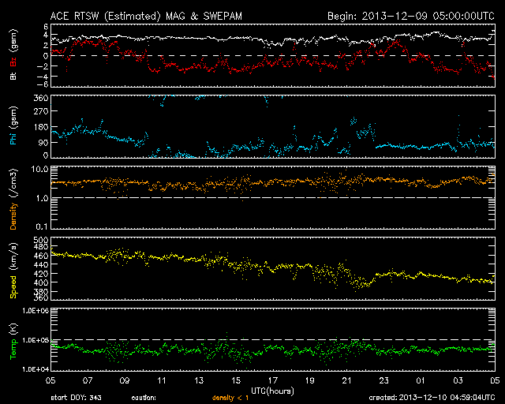The image size is (505, 404).
Task: Click the '1.0' tick on the Density axis
Action: click(x=42, y=199)
